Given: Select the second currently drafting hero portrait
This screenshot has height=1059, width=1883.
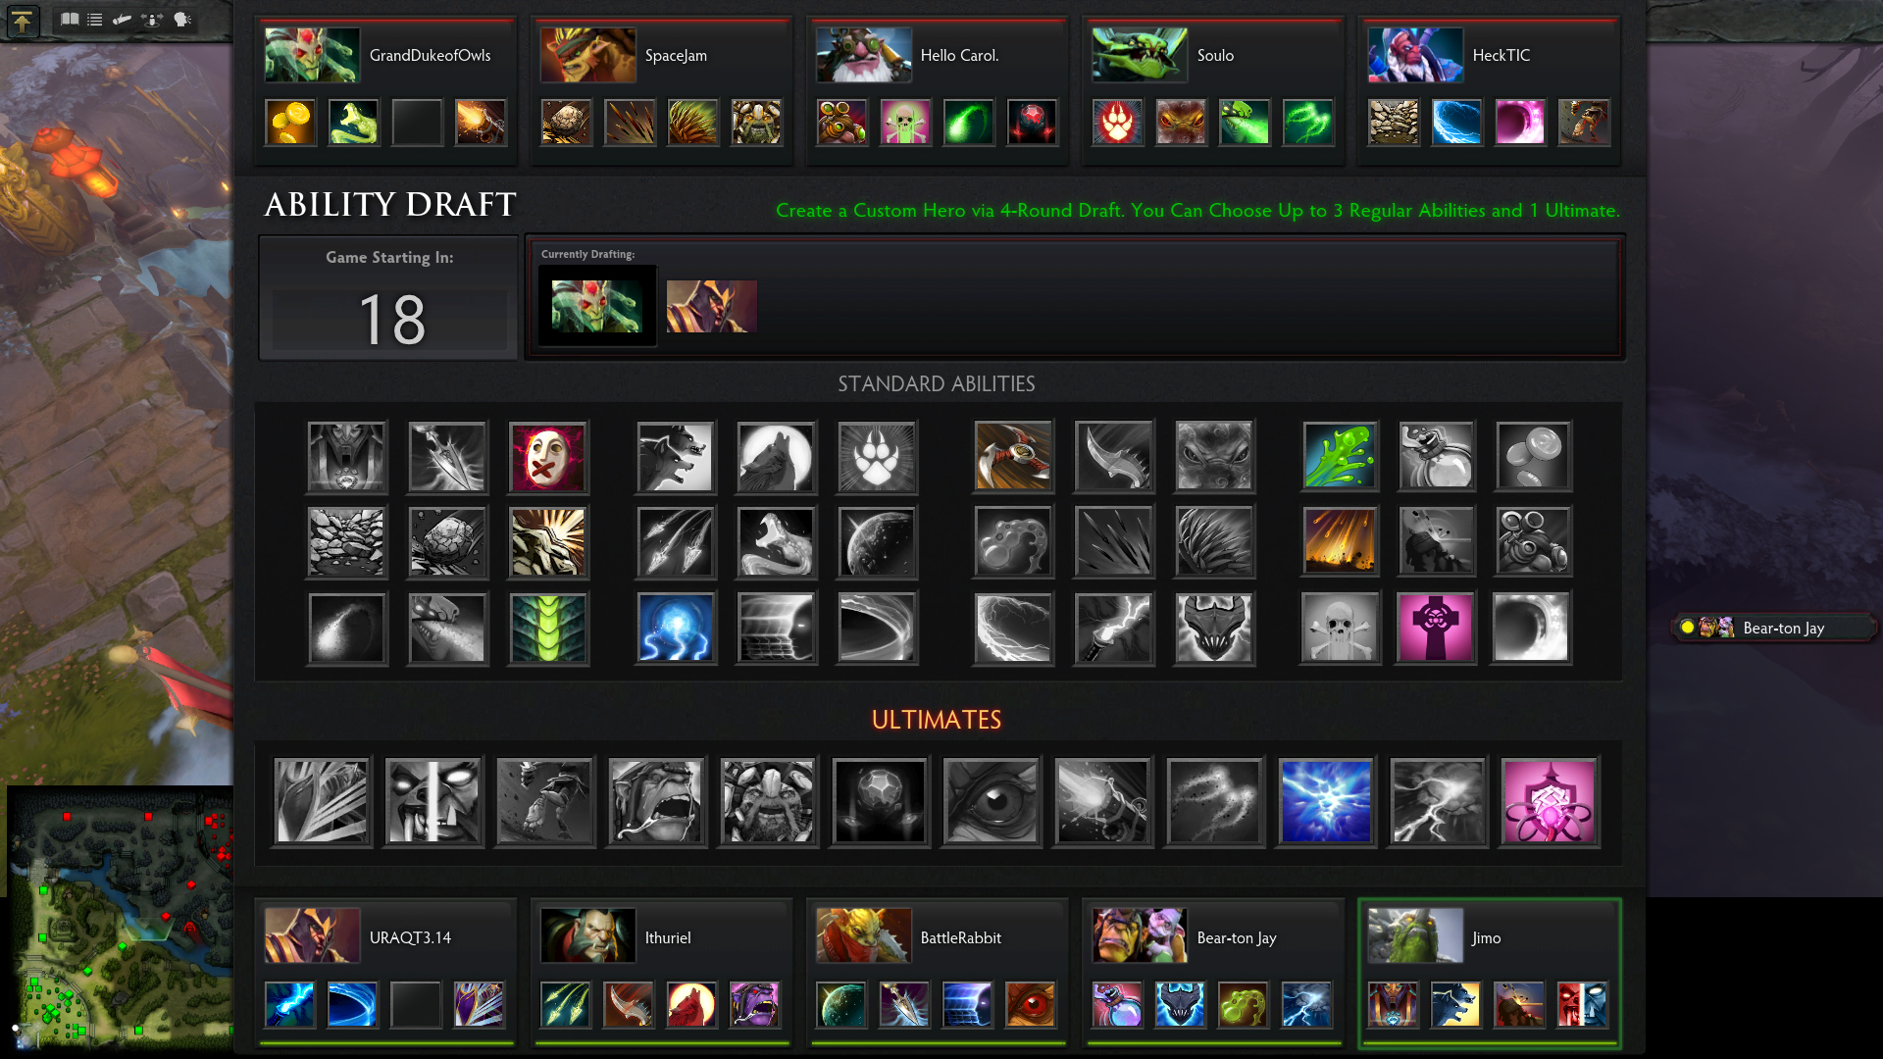Looking at the screenshot, I should (711, 306).
